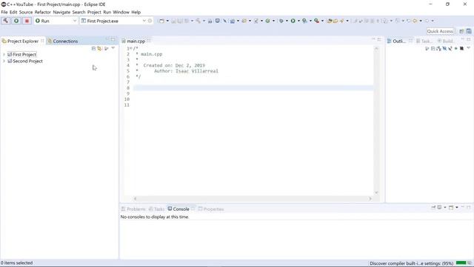The image size is (474, 267).
Task: Expand the First Project tree node
Action: point(4,54)
